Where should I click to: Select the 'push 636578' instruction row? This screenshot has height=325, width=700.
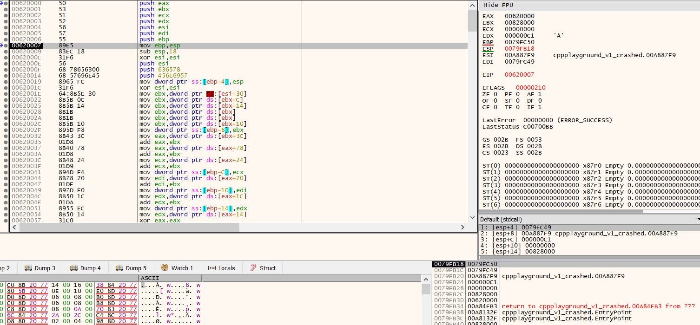click(x=238, y=70)
